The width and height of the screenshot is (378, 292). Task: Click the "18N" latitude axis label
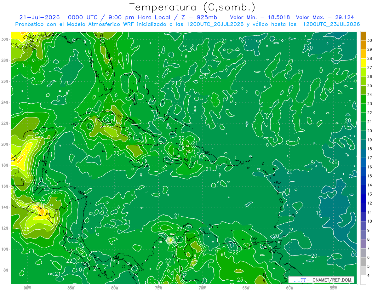(x=5, y=165)
